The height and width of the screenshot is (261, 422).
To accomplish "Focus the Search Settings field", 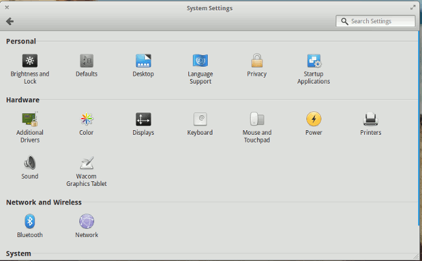I will coord(380,21).
